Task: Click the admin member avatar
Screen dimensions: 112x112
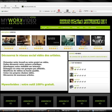Action: pyautogui.click(x=71, y=74)
